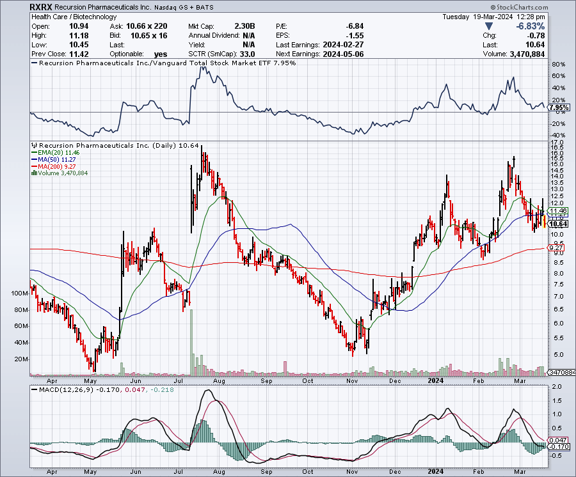Image resolution: width=576 pixels, height=477 pixels.
Task: Click the Nov label under the MACD panel
Action: 352,471
